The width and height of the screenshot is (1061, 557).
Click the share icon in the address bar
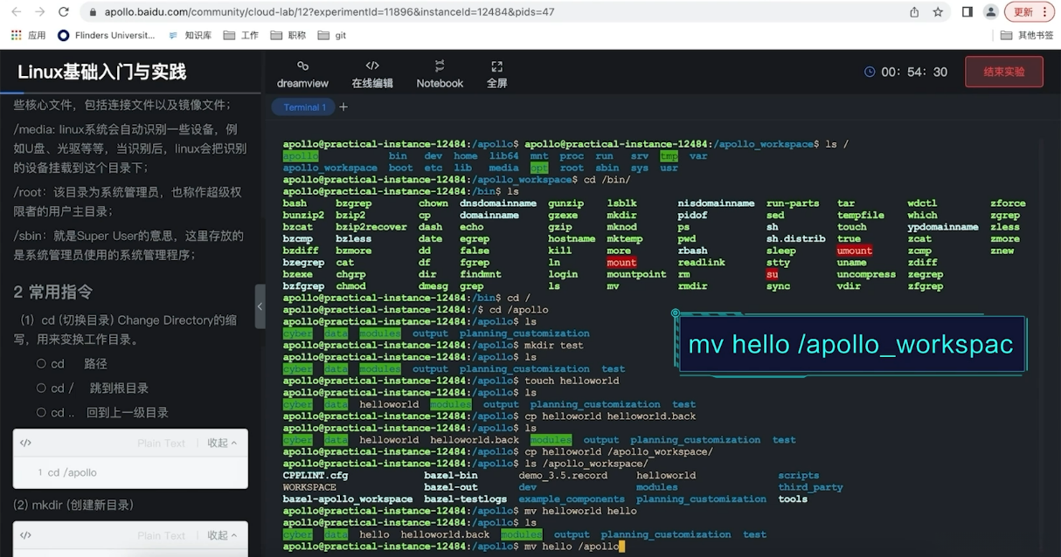point(914,12)
